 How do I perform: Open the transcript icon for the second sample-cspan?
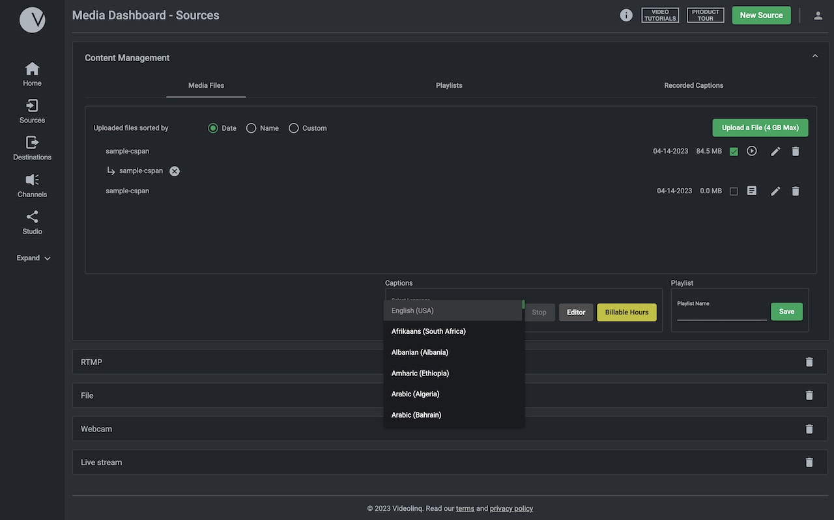(x=751, y=190)
